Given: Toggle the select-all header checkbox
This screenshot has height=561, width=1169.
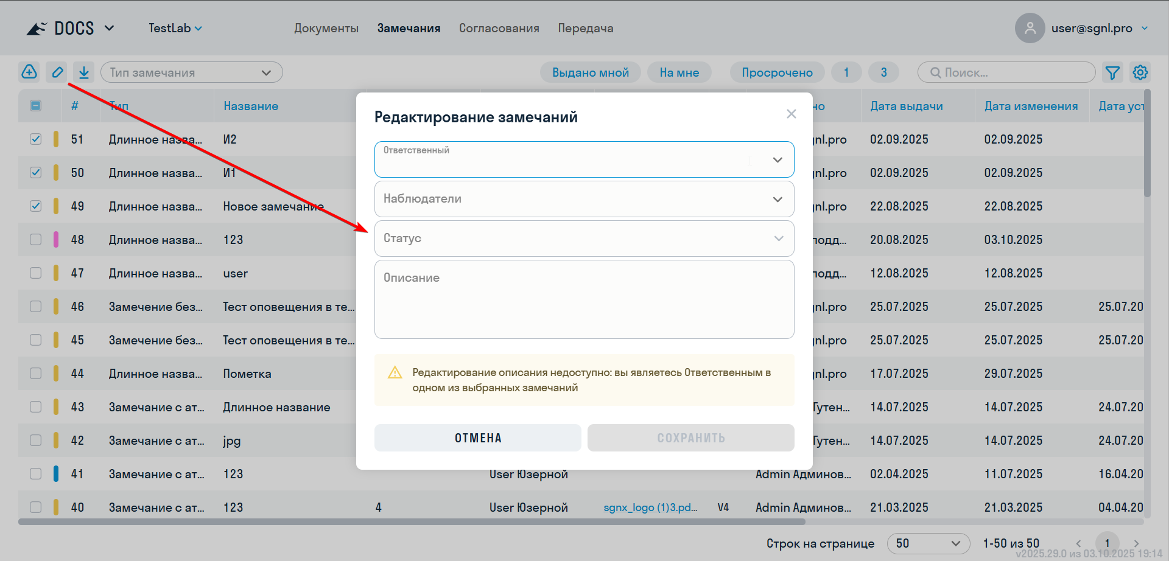Looking at the screenshot, I should click(36, 106).
